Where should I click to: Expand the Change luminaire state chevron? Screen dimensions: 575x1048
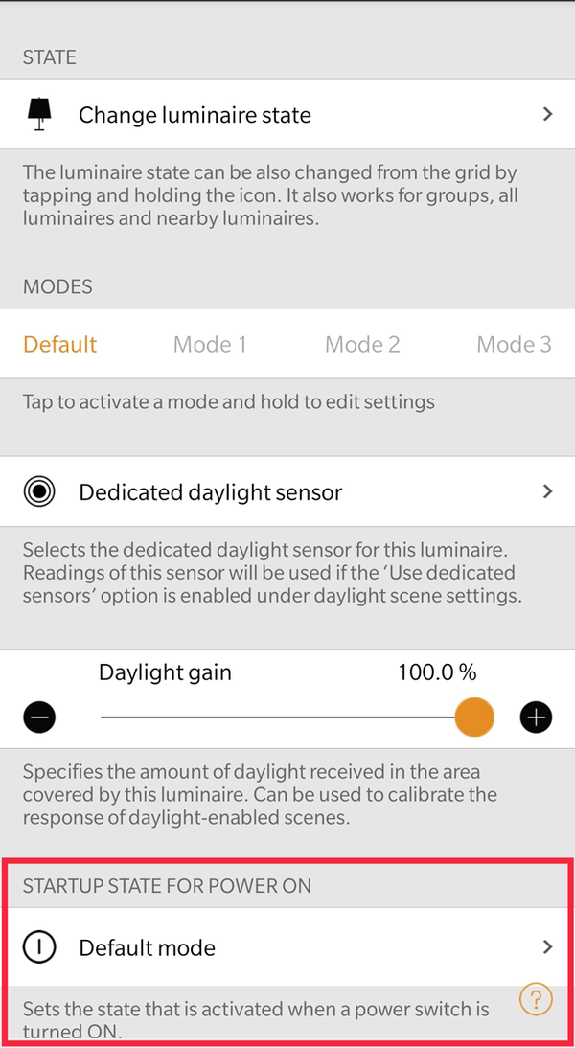click(x=547, y=114)
